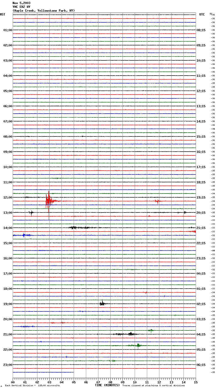Select the 05:00 MST time label
The height and width of the screenshot is (389, 216).
coord(8,91)
